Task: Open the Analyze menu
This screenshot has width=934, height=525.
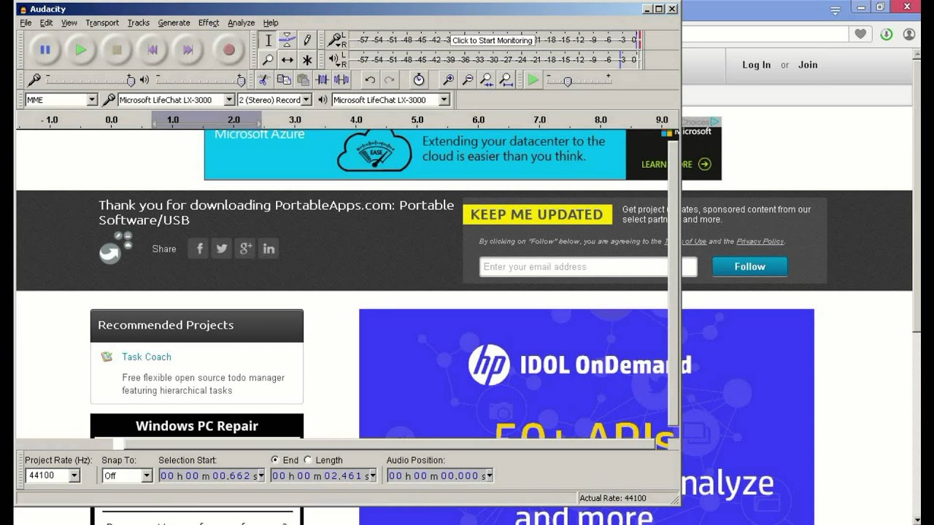Action: [241, 23]
